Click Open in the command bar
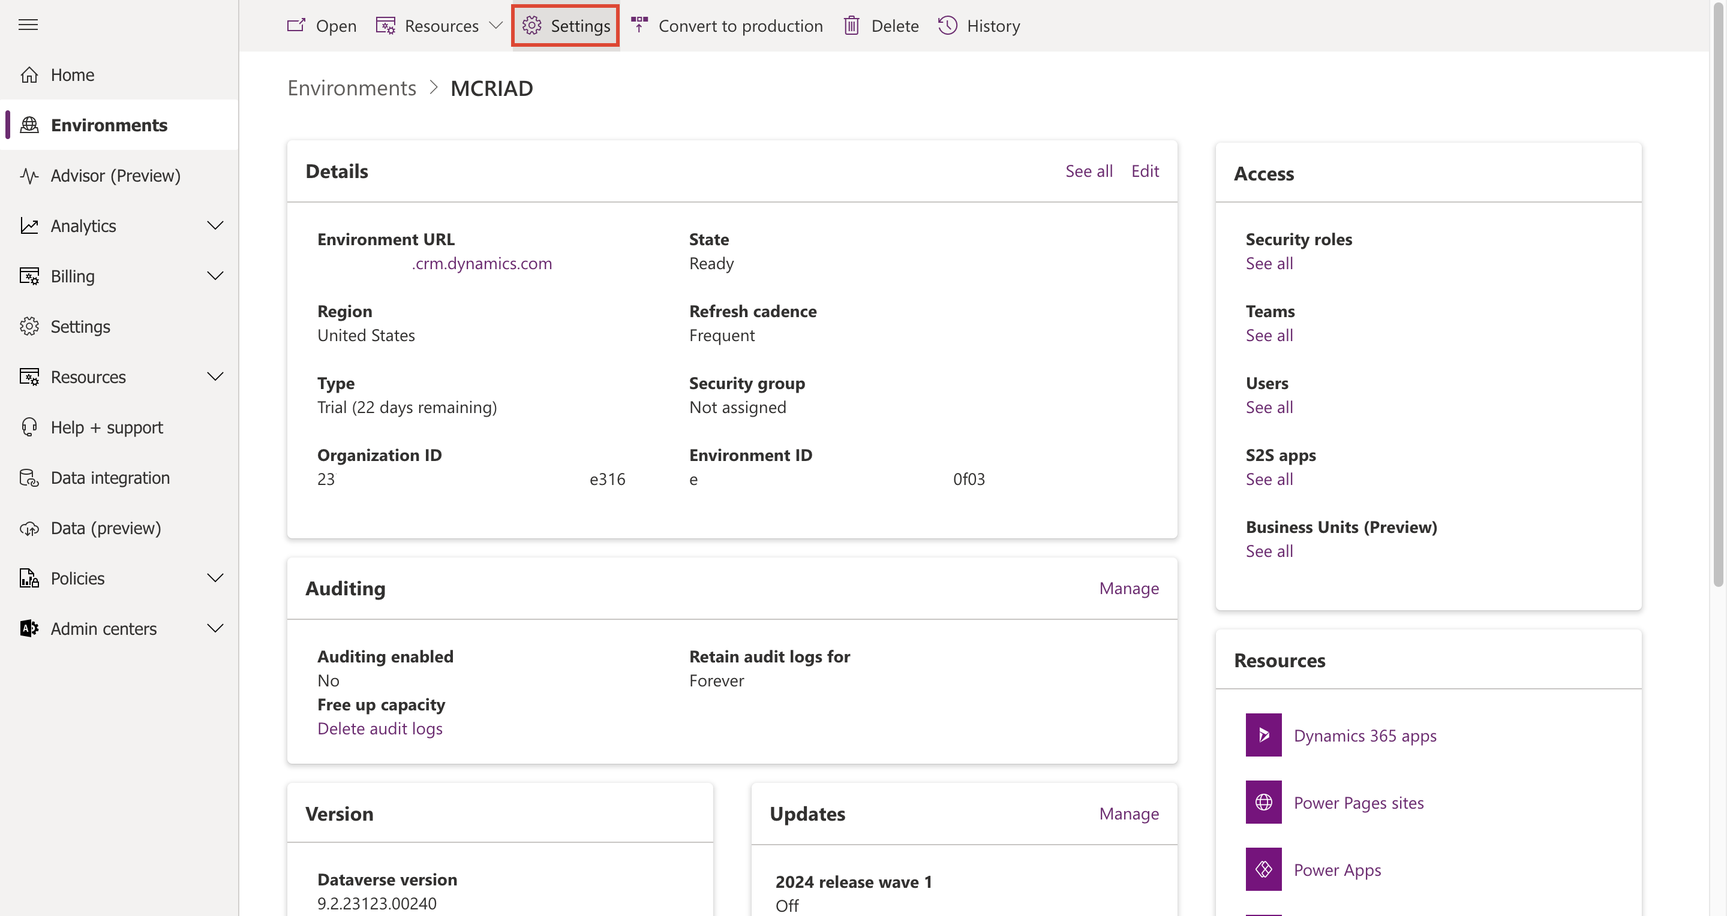Image resolution: width=1727 pixels, height=916 pixels. point(336,25)
